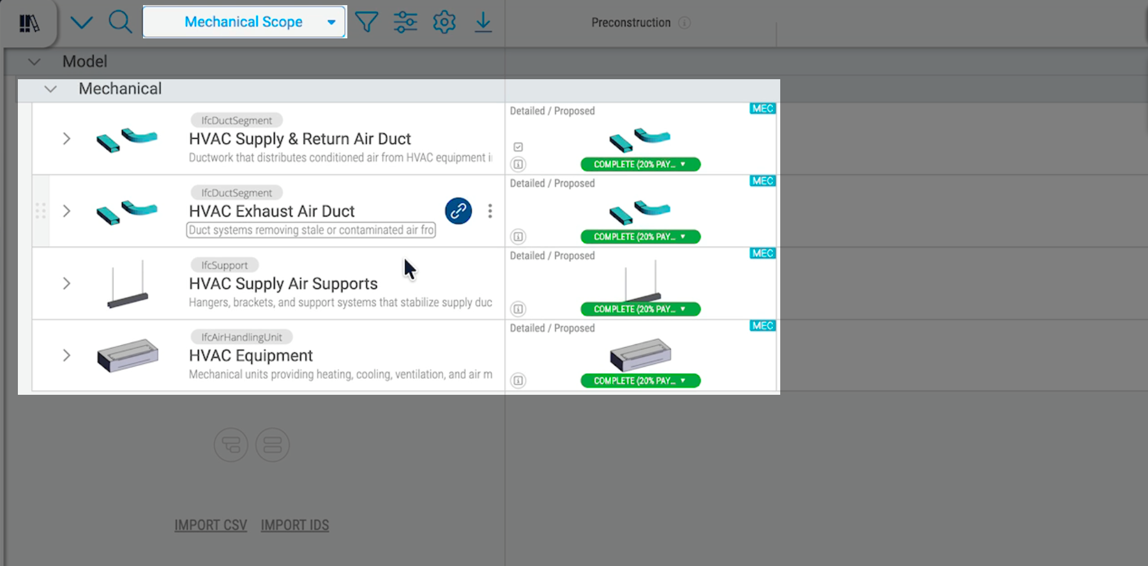Click the HVAC Equipment unit thumbnail
Image resolution: width=1148 pixels, height=566 pixels.
coord(128,355)
